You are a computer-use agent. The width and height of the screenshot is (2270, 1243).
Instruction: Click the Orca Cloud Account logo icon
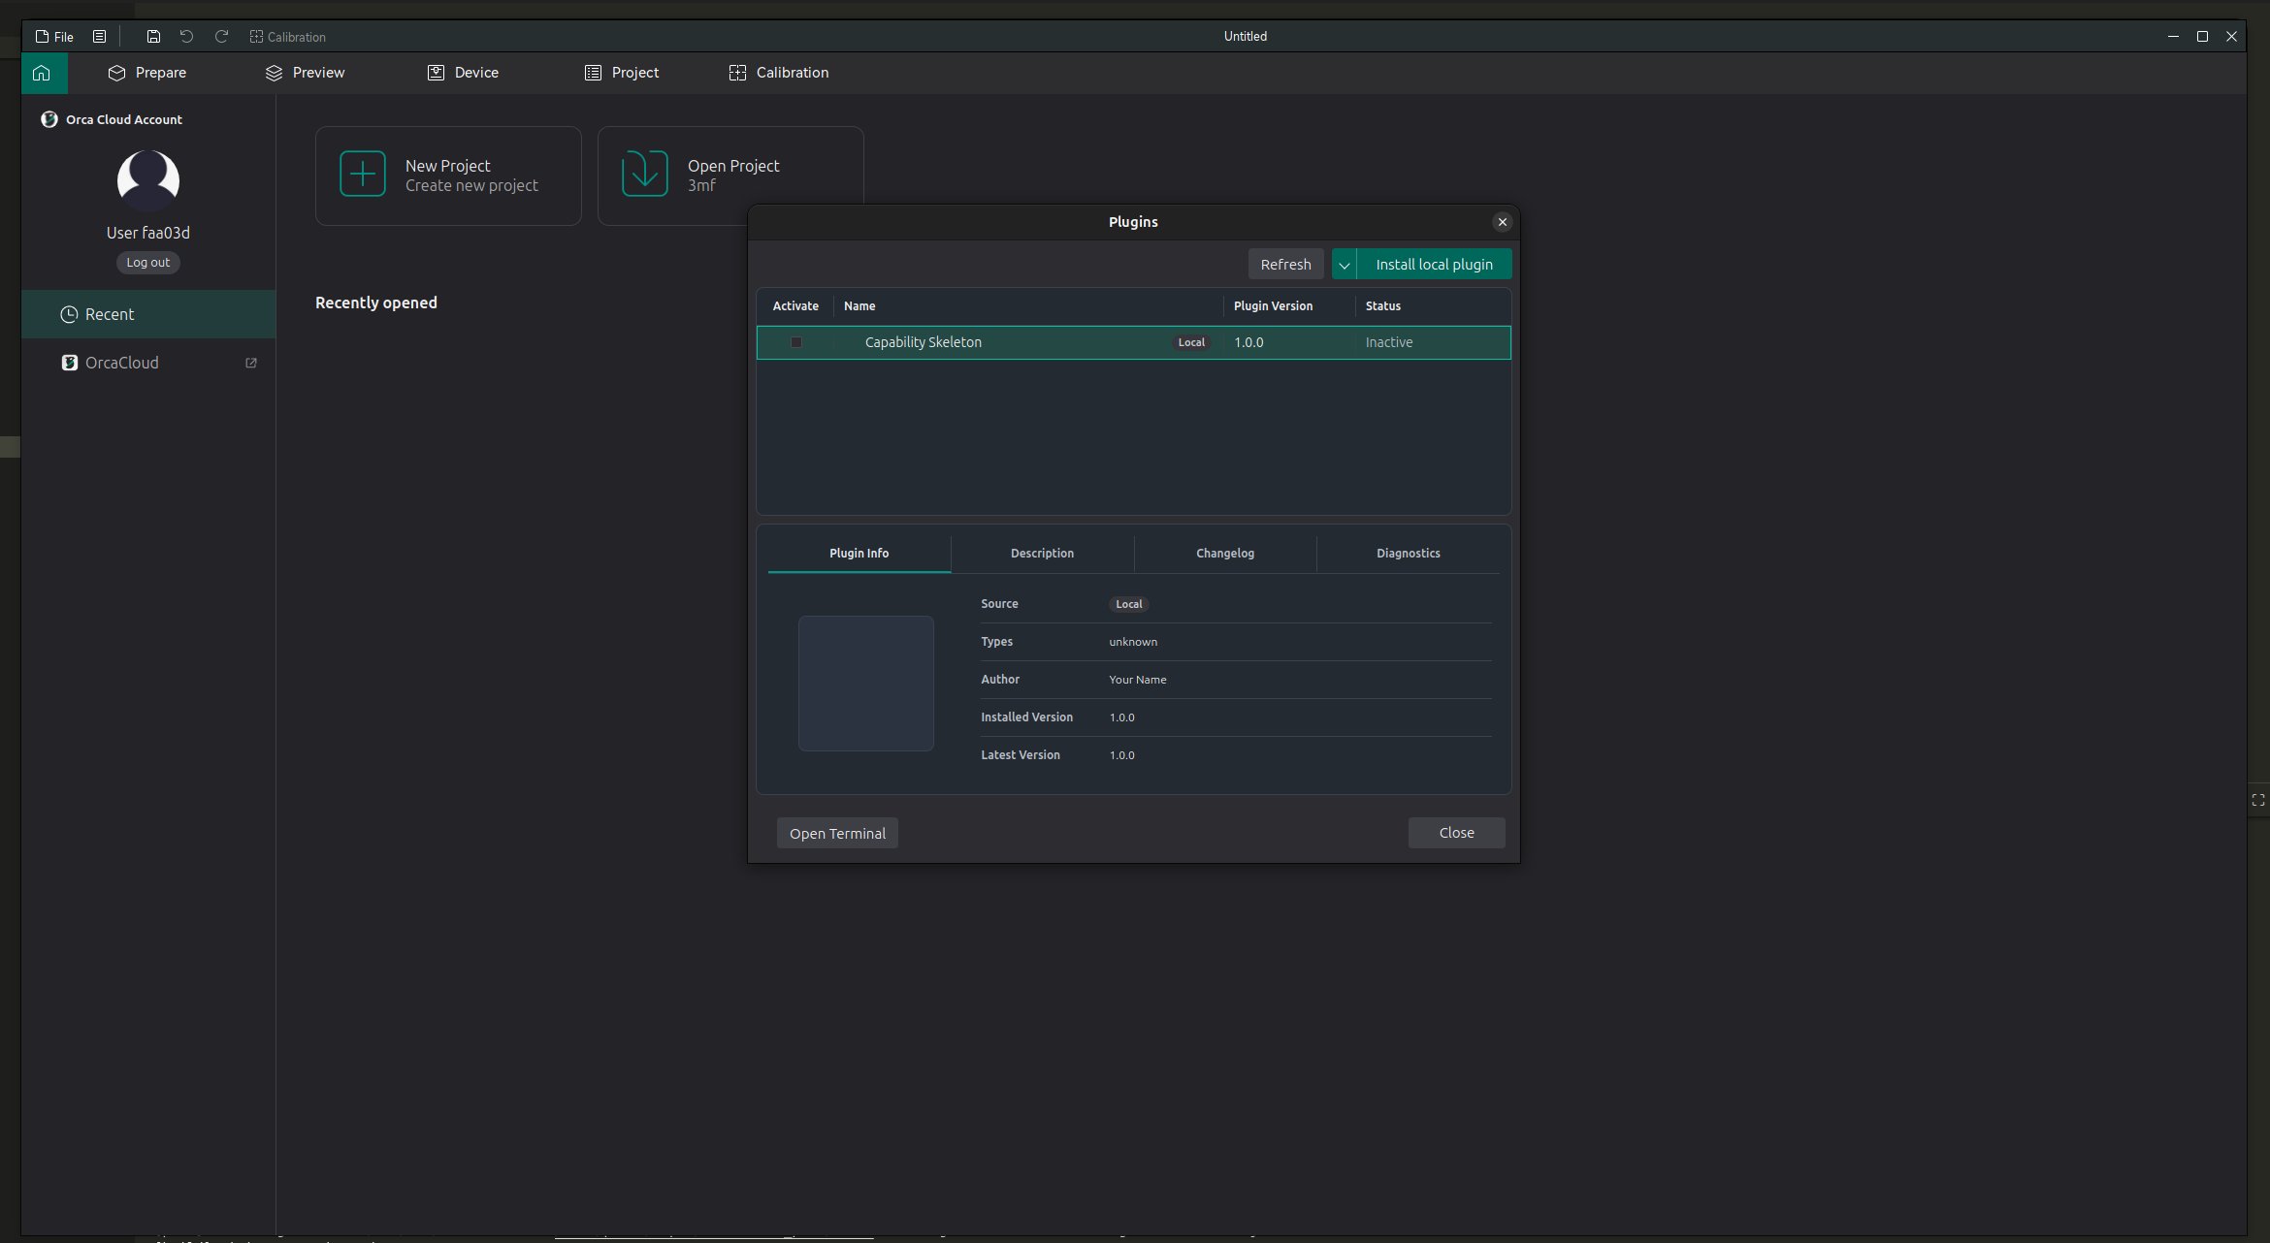[49, 119]
